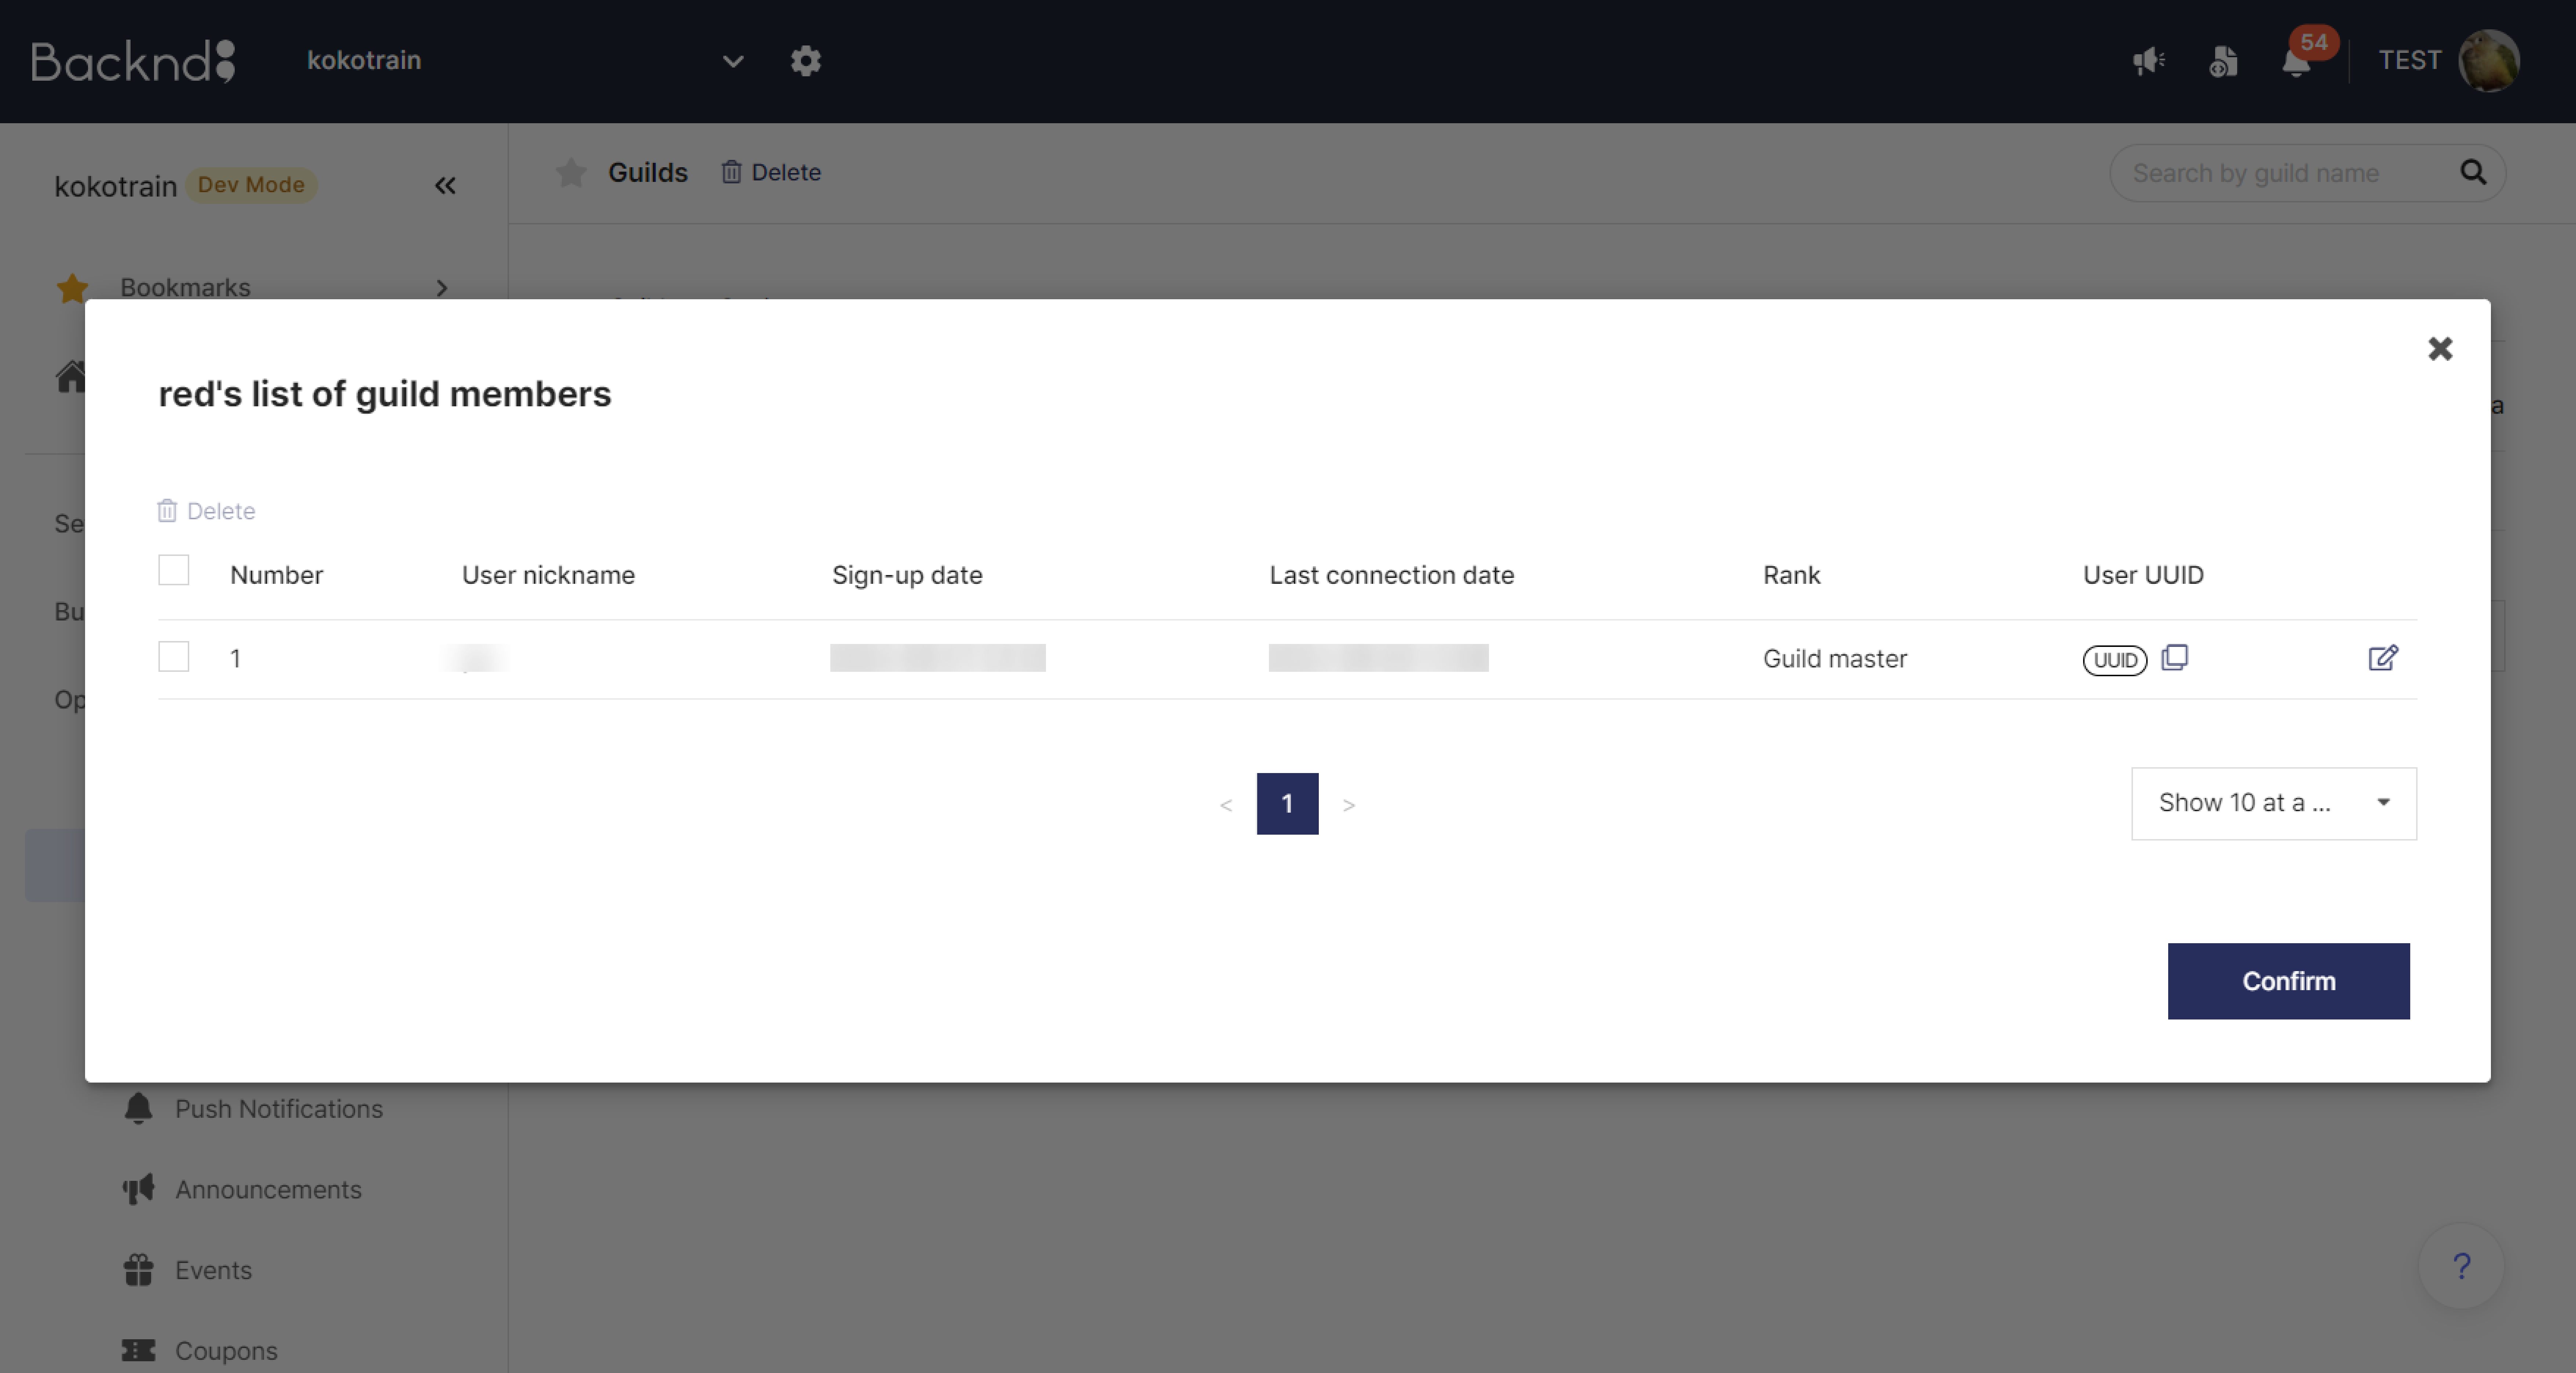2576x1373 pixels.
Task: Edit the Guild master member row
Action: (x=2383, y=657)
